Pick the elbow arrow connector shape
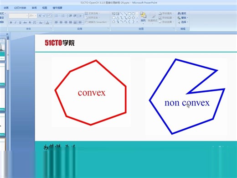Viewport: 237px width, 178px height. tap(125, 18)
